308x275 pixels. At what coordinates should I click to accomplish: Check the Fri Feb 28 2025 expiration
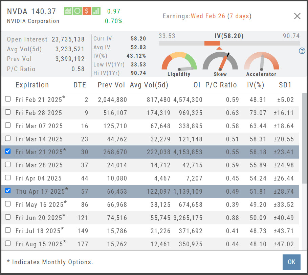8,112
